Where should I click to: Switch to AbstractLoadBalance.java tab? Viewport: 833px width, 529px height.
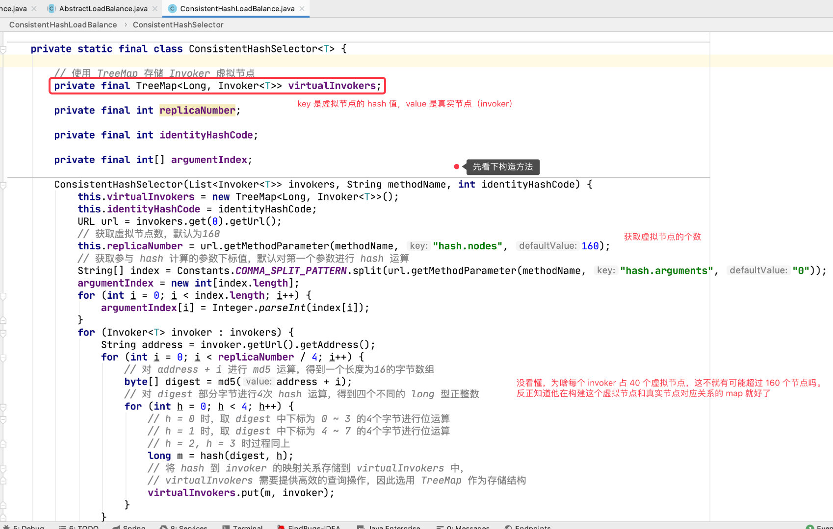pos(103,9)
